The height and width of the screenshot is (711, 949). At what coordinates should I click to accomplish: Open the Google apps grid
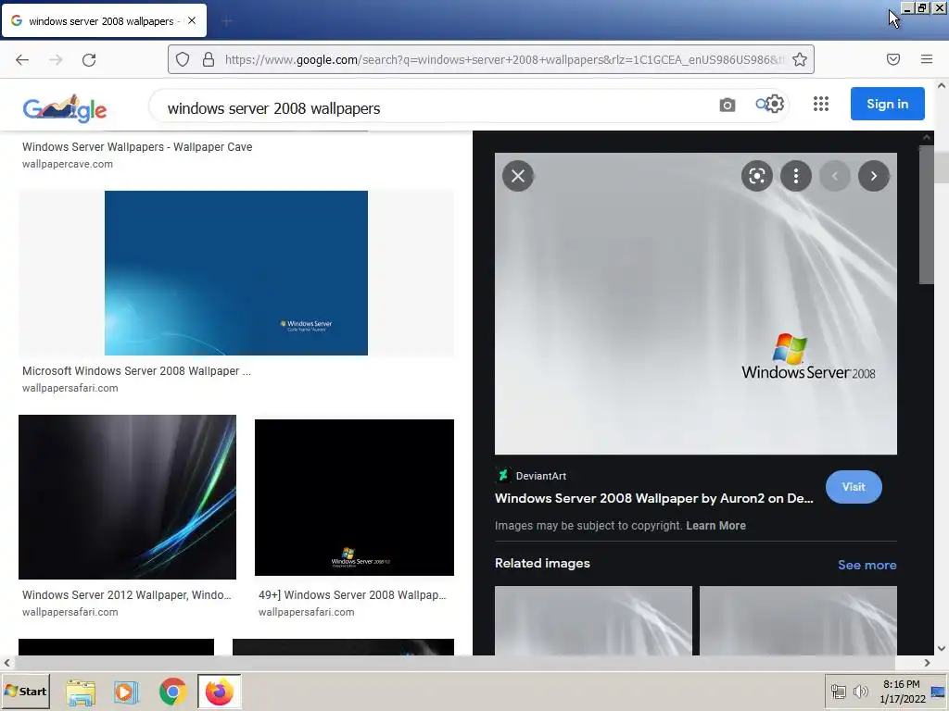tap(821, 104)
